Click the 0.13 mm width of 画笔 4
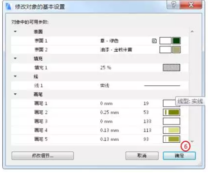Image resolution: width=208 pixels, height=173 pixels. [109, 130]
